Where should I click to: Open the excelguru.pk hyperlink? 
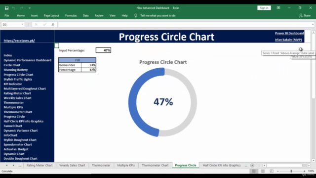pos(19,41)
